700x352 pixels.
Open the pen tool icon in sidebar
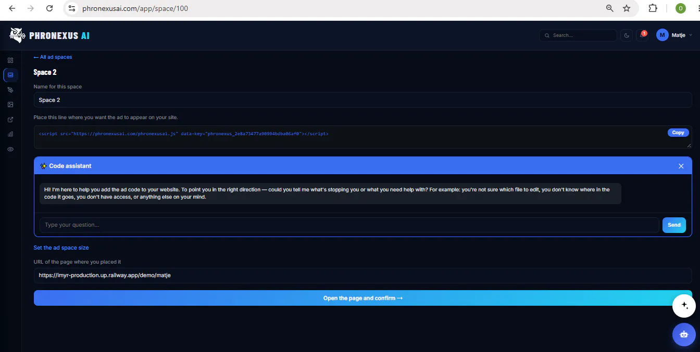click(x=10, y=90)
